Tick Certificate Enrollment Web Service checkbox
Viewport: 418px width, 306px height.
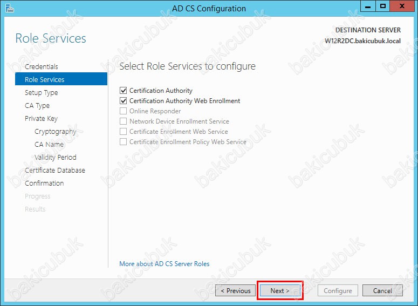pos(123,132)
